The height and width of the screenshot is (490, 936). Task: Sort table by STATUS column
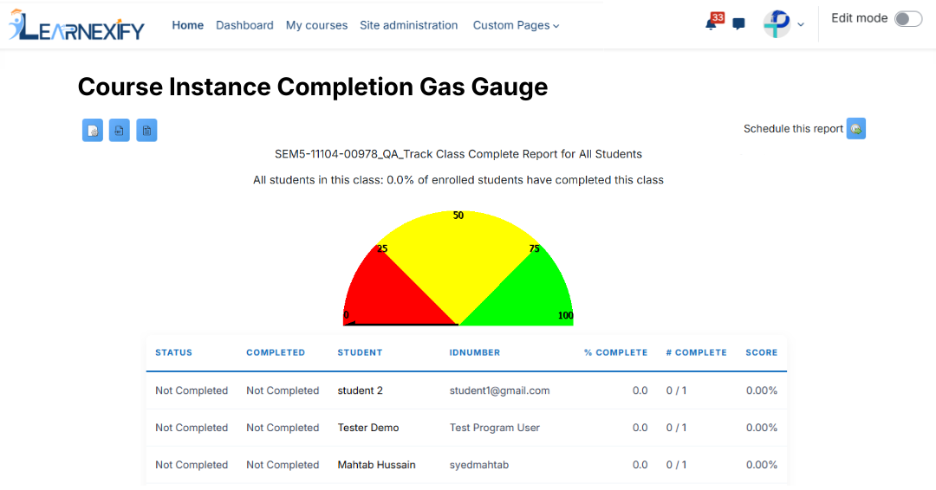pos(173,352)
